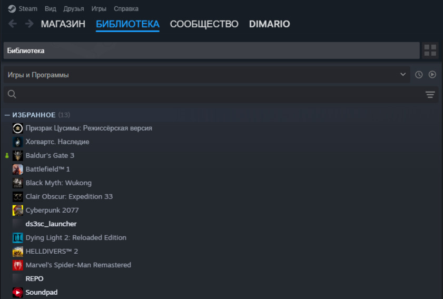The height and width of the screenshot is (299, 443).
Task: Go to the СООБЩЕСТВО tab
Action: click(x=204, y=24)
